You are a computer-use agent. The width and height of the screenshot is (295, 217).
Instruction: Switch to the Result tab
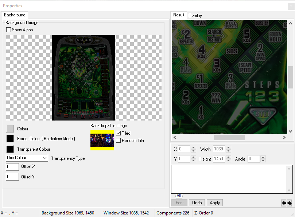179,15
